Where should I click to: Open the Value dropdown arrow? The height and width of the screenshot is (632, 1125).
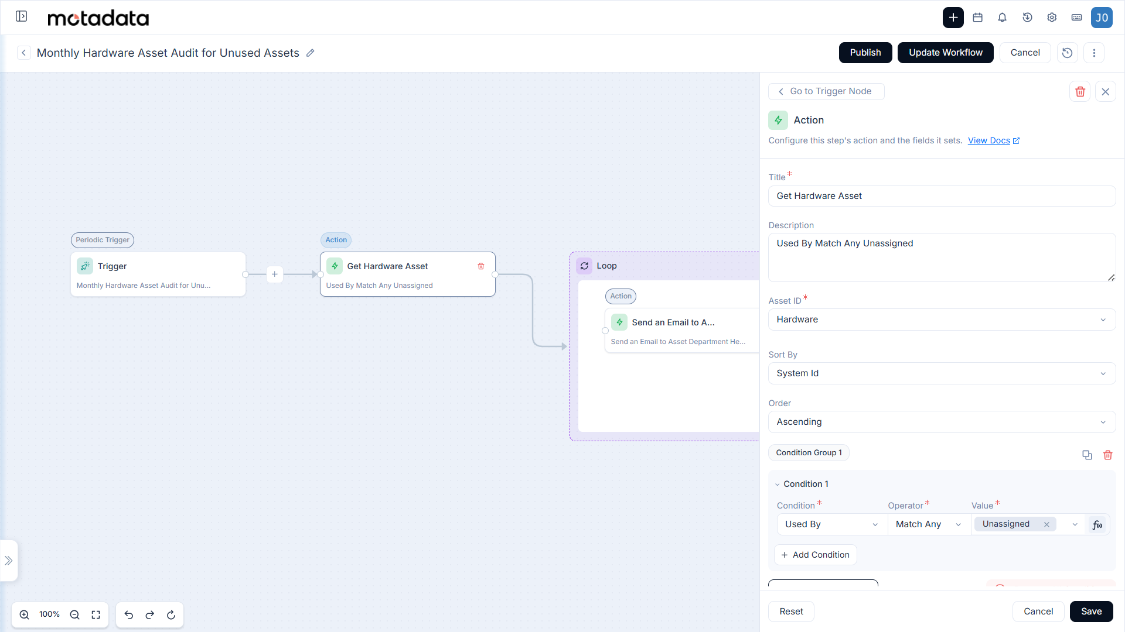[x=1075, y=524]
